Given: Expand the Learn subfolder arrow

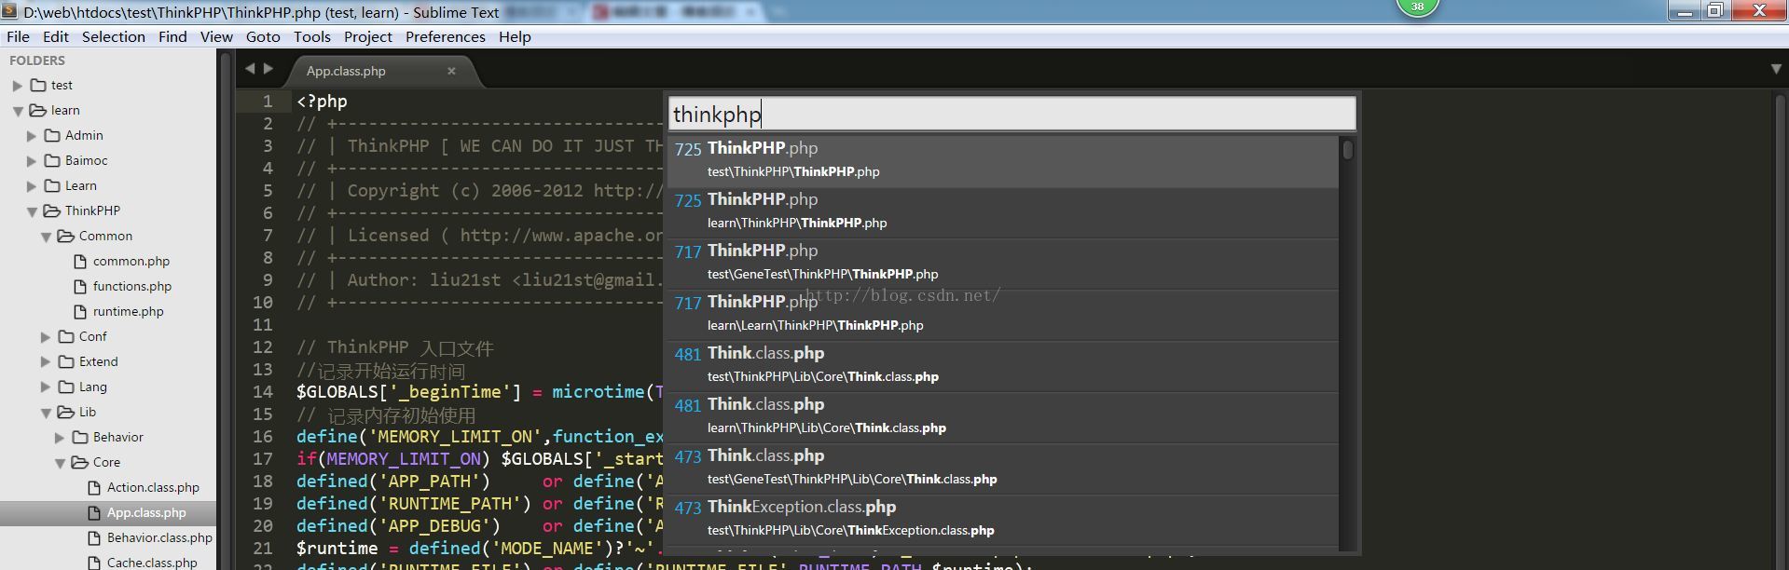Looking at the screenshot, I should (32, 186).
